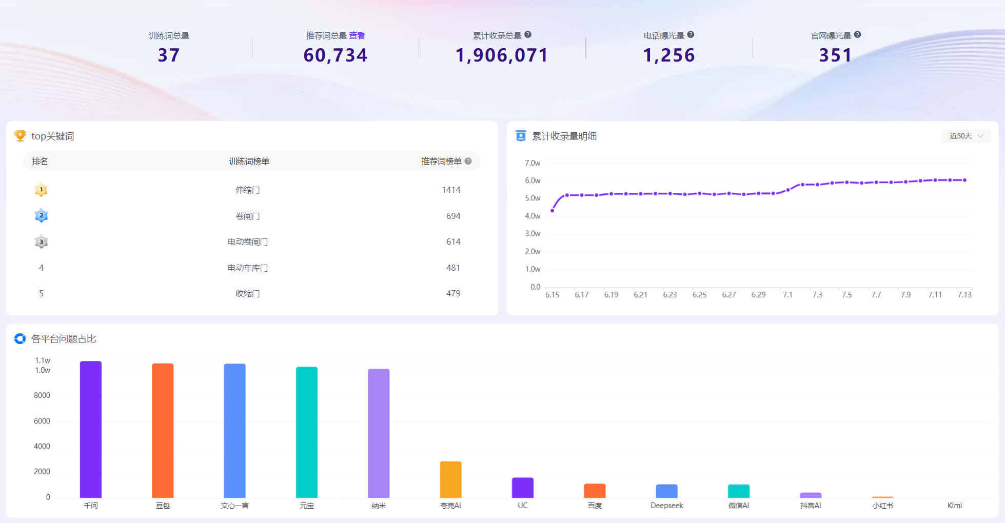Click the silver rank 3 medal icon
This screenshot has height=523, width=1005.
(x=41, y=242)
